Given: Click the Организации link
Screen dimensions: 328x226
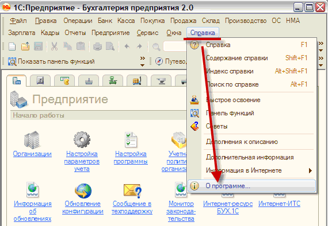Looking at the screenshot, I should point(32,154).
